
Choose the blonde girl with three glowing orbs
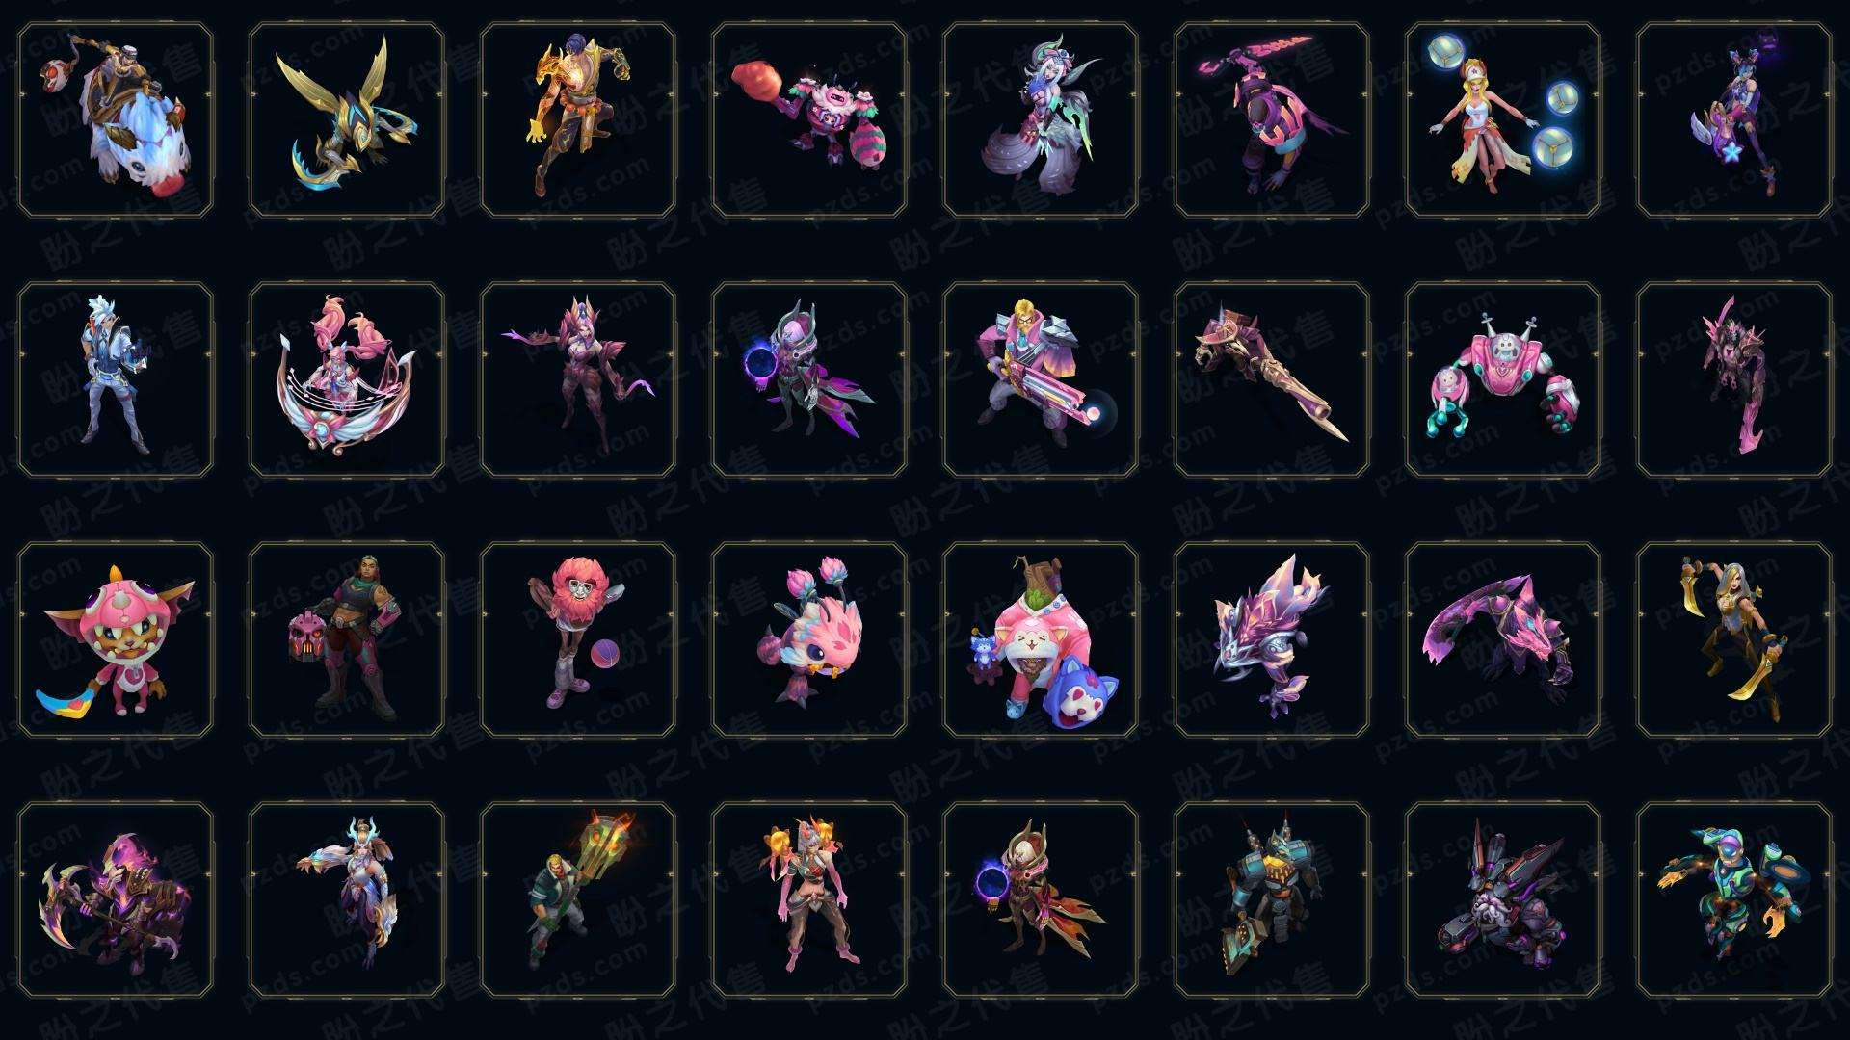[x=1503, y=119]
